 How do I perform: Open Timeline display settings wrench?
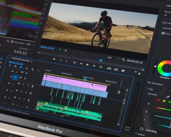tap(32, 69)
